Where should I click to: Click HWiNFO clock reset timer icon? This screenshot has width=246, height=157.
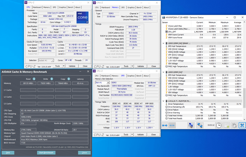point(219,125)
